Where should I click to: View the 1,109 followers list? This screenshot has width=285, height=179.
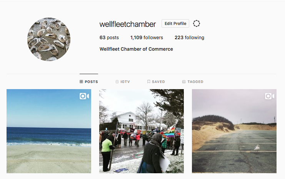[147, 38]
